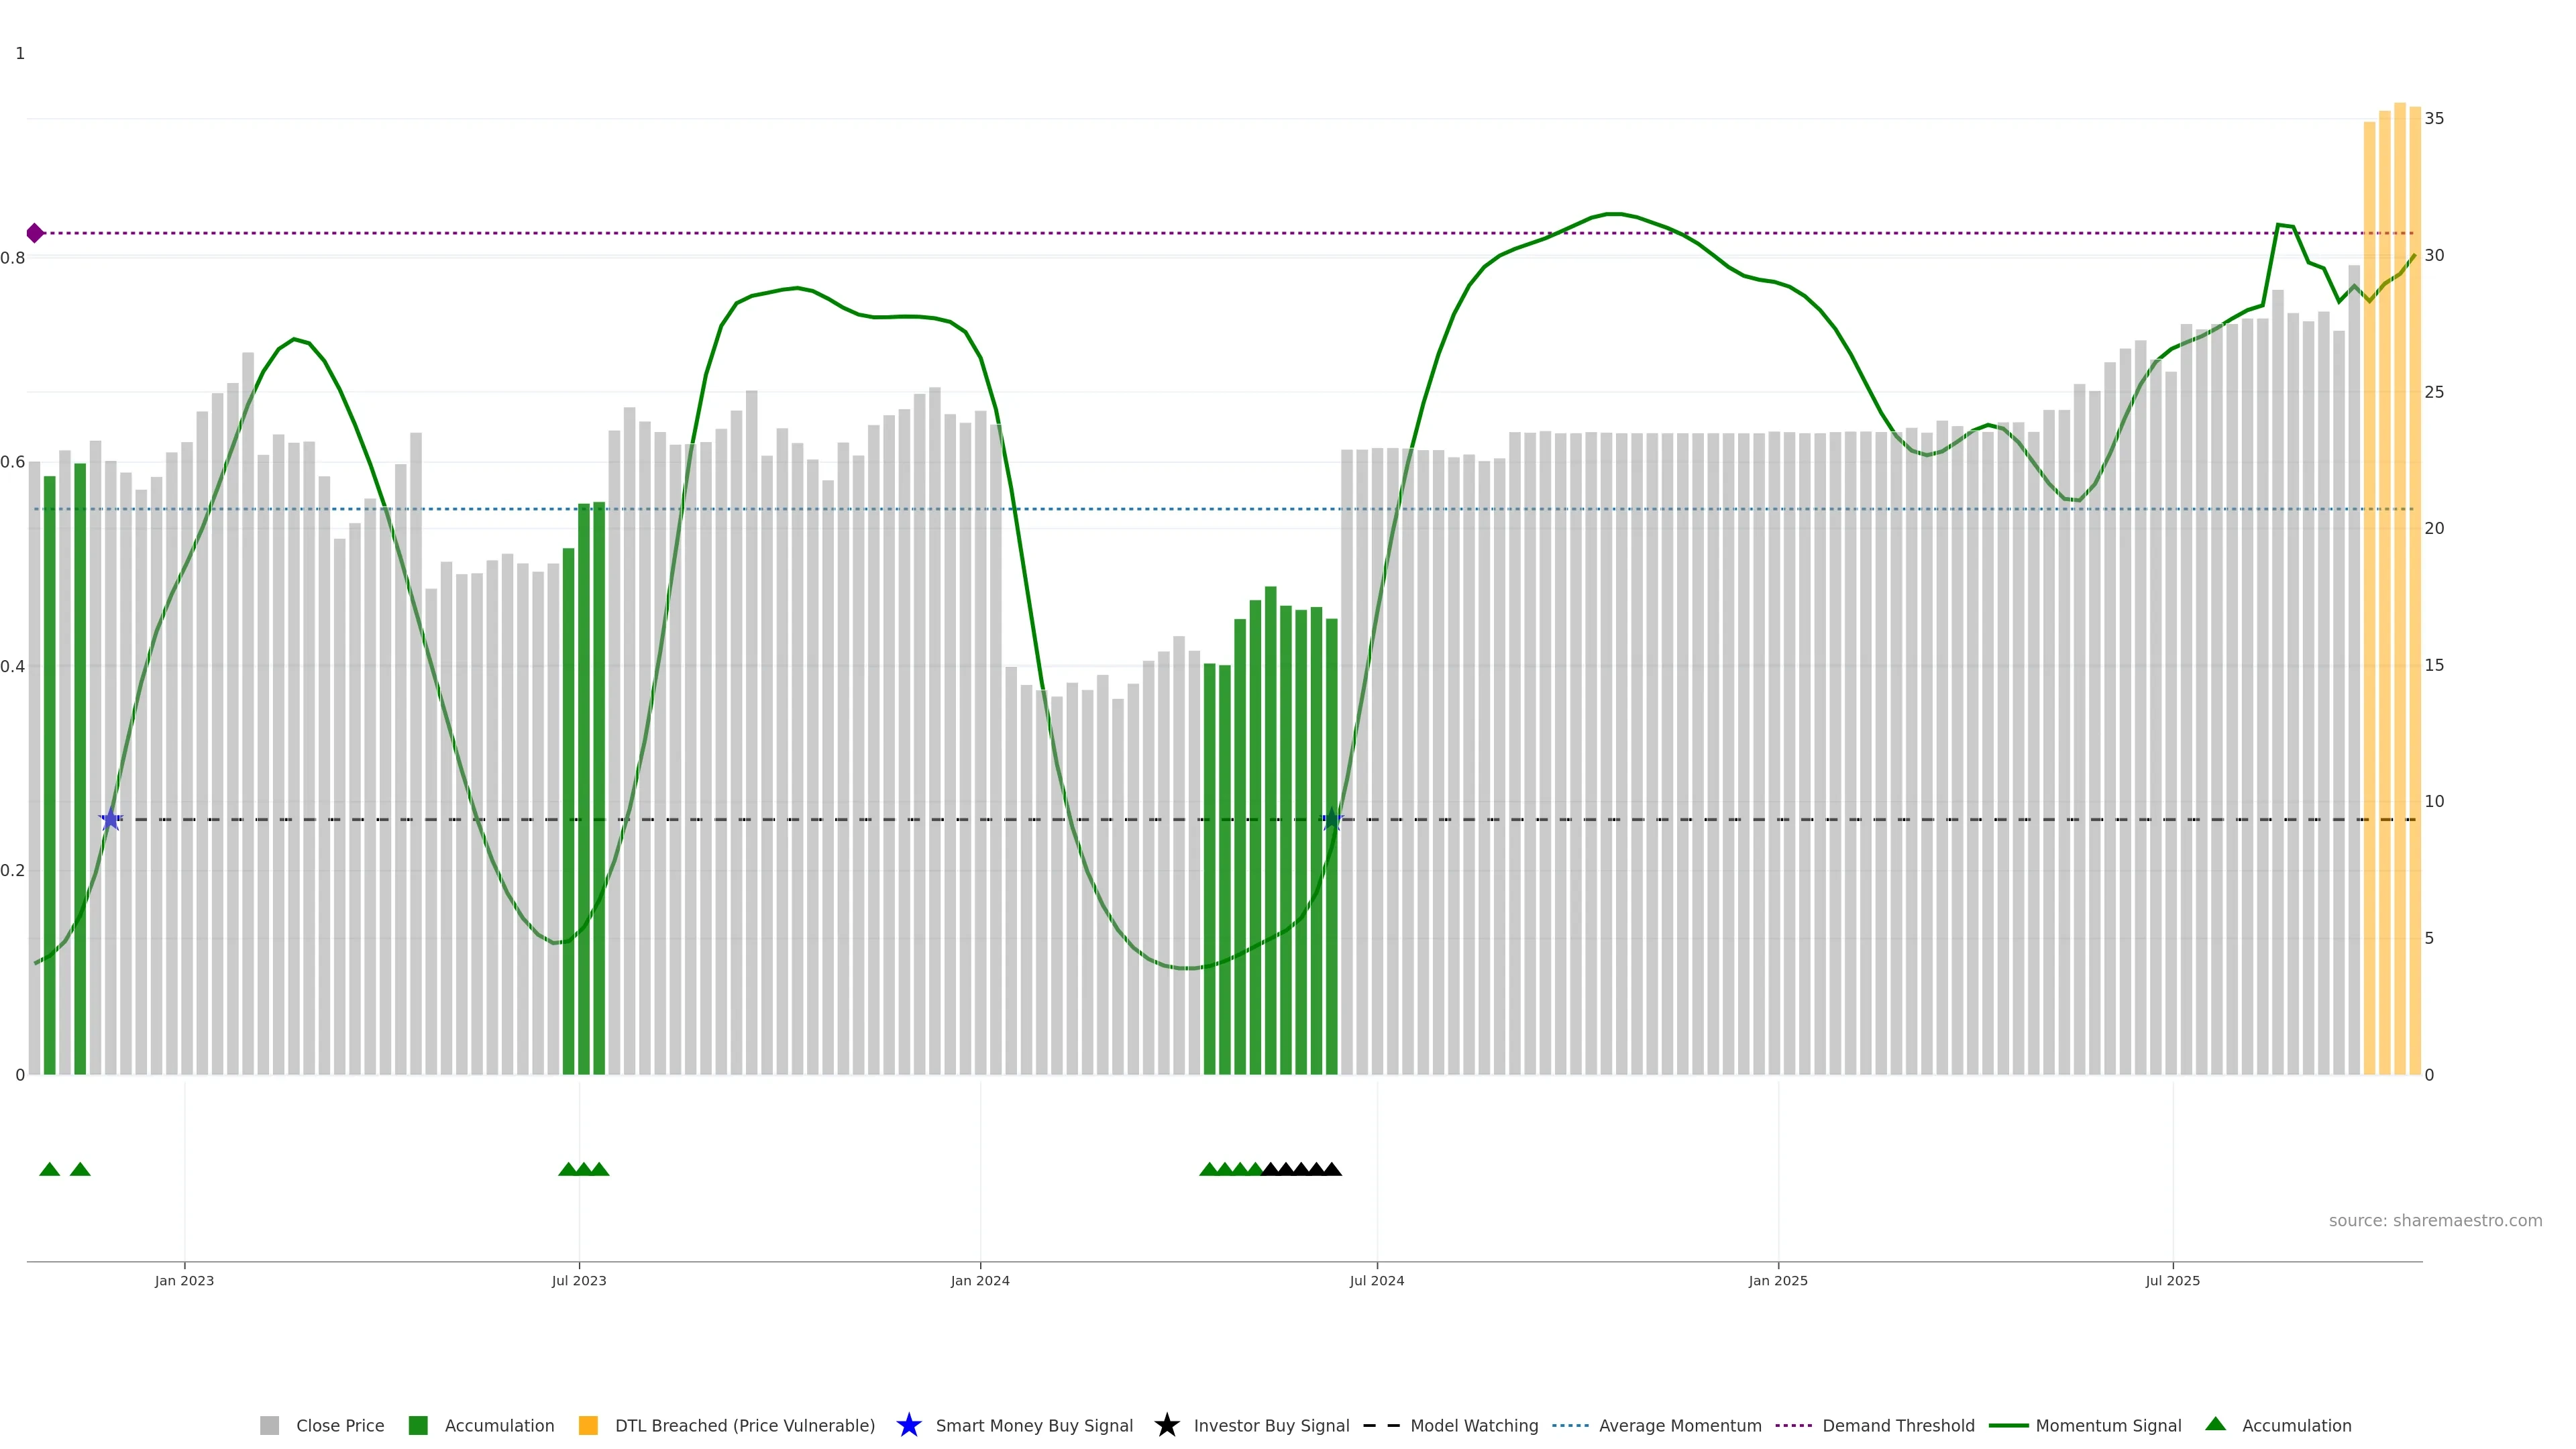The image size is (2576, 1449).
Task: Click the tallest orange bar at far right
Action: click(x=2400, y=600)
